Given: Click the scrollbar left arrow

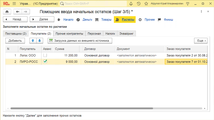Looking at the screenshot, I should click(x=8, y=108).
